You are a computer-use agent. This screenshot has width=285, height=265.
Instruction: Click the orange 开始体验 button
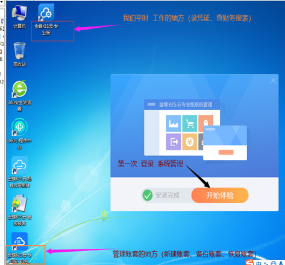[x=220, y=195]
